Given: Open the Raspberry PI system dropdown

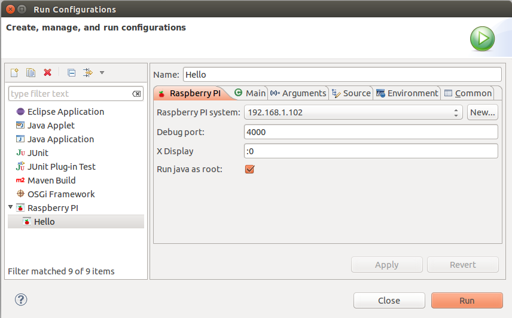Looking at the screenshot, I should (353, 112).
